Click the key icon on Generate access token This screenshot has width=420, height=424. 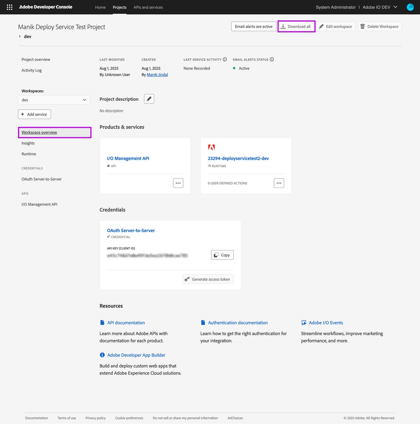(188, 279)
